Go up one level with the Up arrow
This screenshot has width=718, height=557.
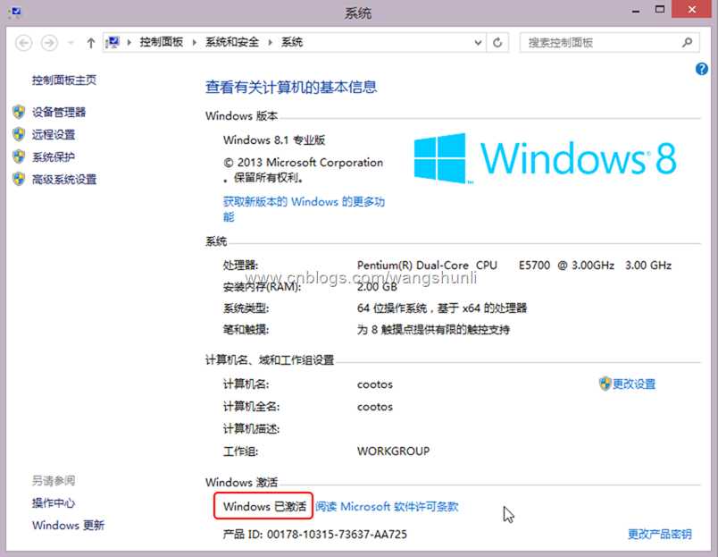[x=91, y=43]
